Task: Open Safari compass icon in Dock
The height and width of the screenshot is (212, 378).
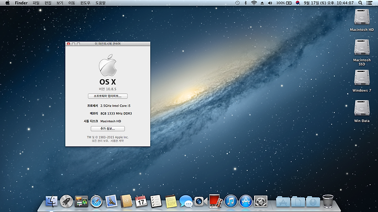Action: click(96, 202)
